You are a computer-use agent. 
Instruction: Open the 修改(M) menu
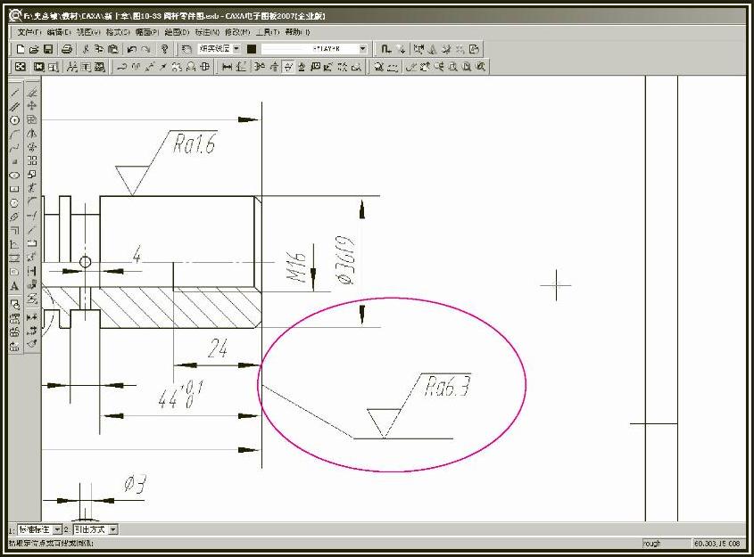(x=237, y=32)
